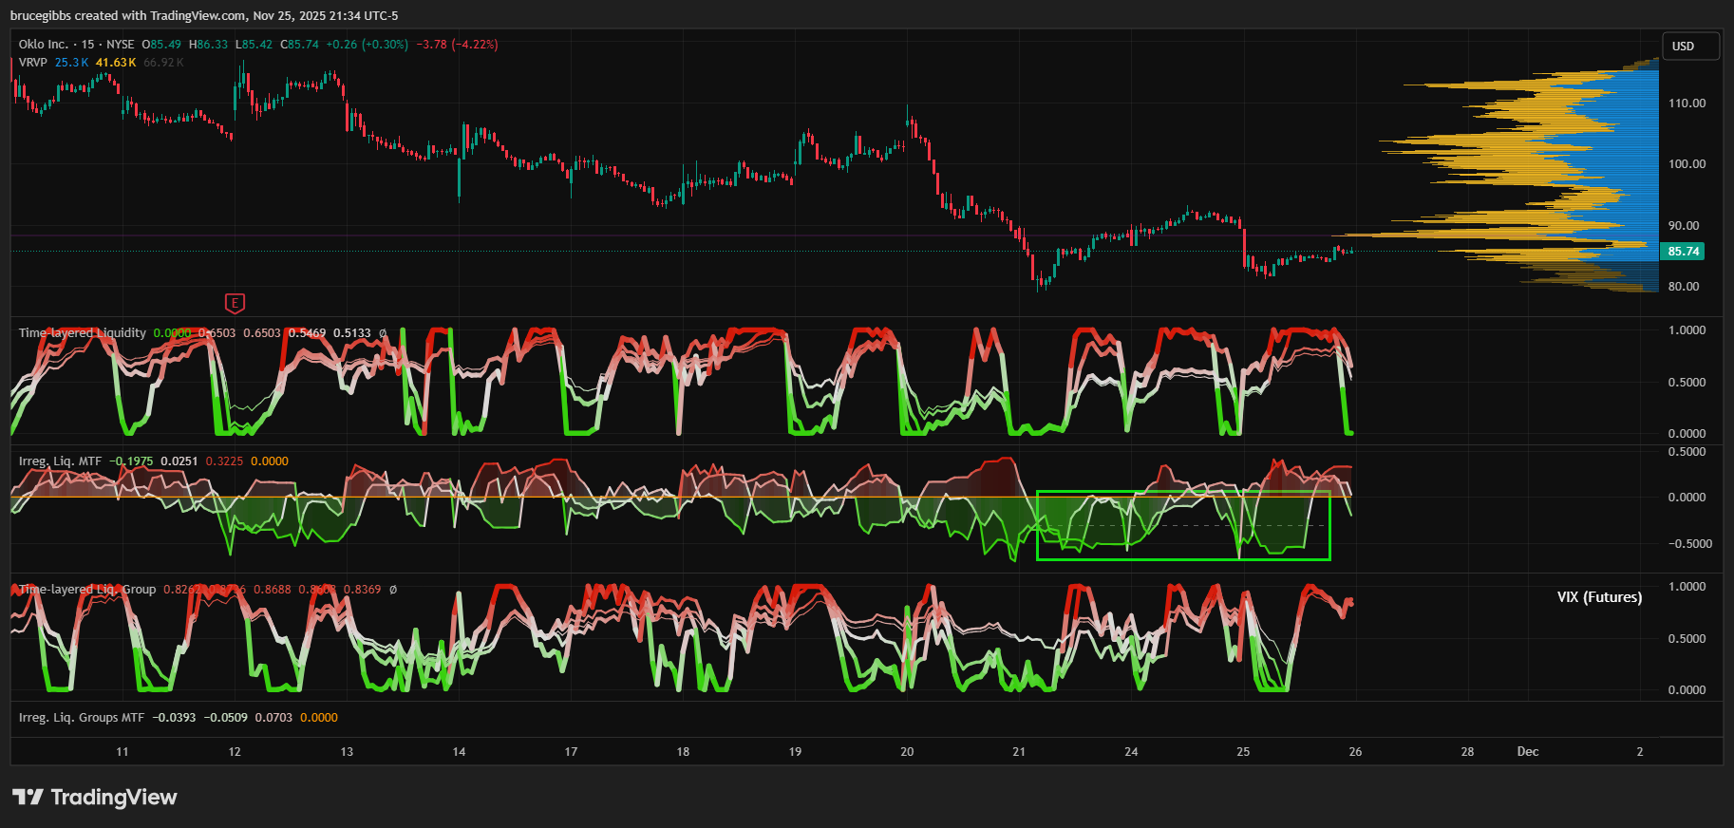Click the orange 41.63K VRVP value
The height and width of the screenshot is (828, 1734).
(116, 63)
